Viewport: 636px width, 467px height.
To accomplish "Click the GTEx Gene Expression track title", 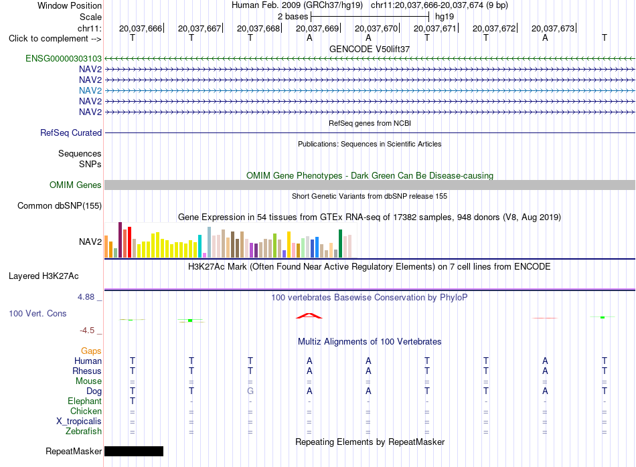I will pyautogui.click(x=369, y=217).
